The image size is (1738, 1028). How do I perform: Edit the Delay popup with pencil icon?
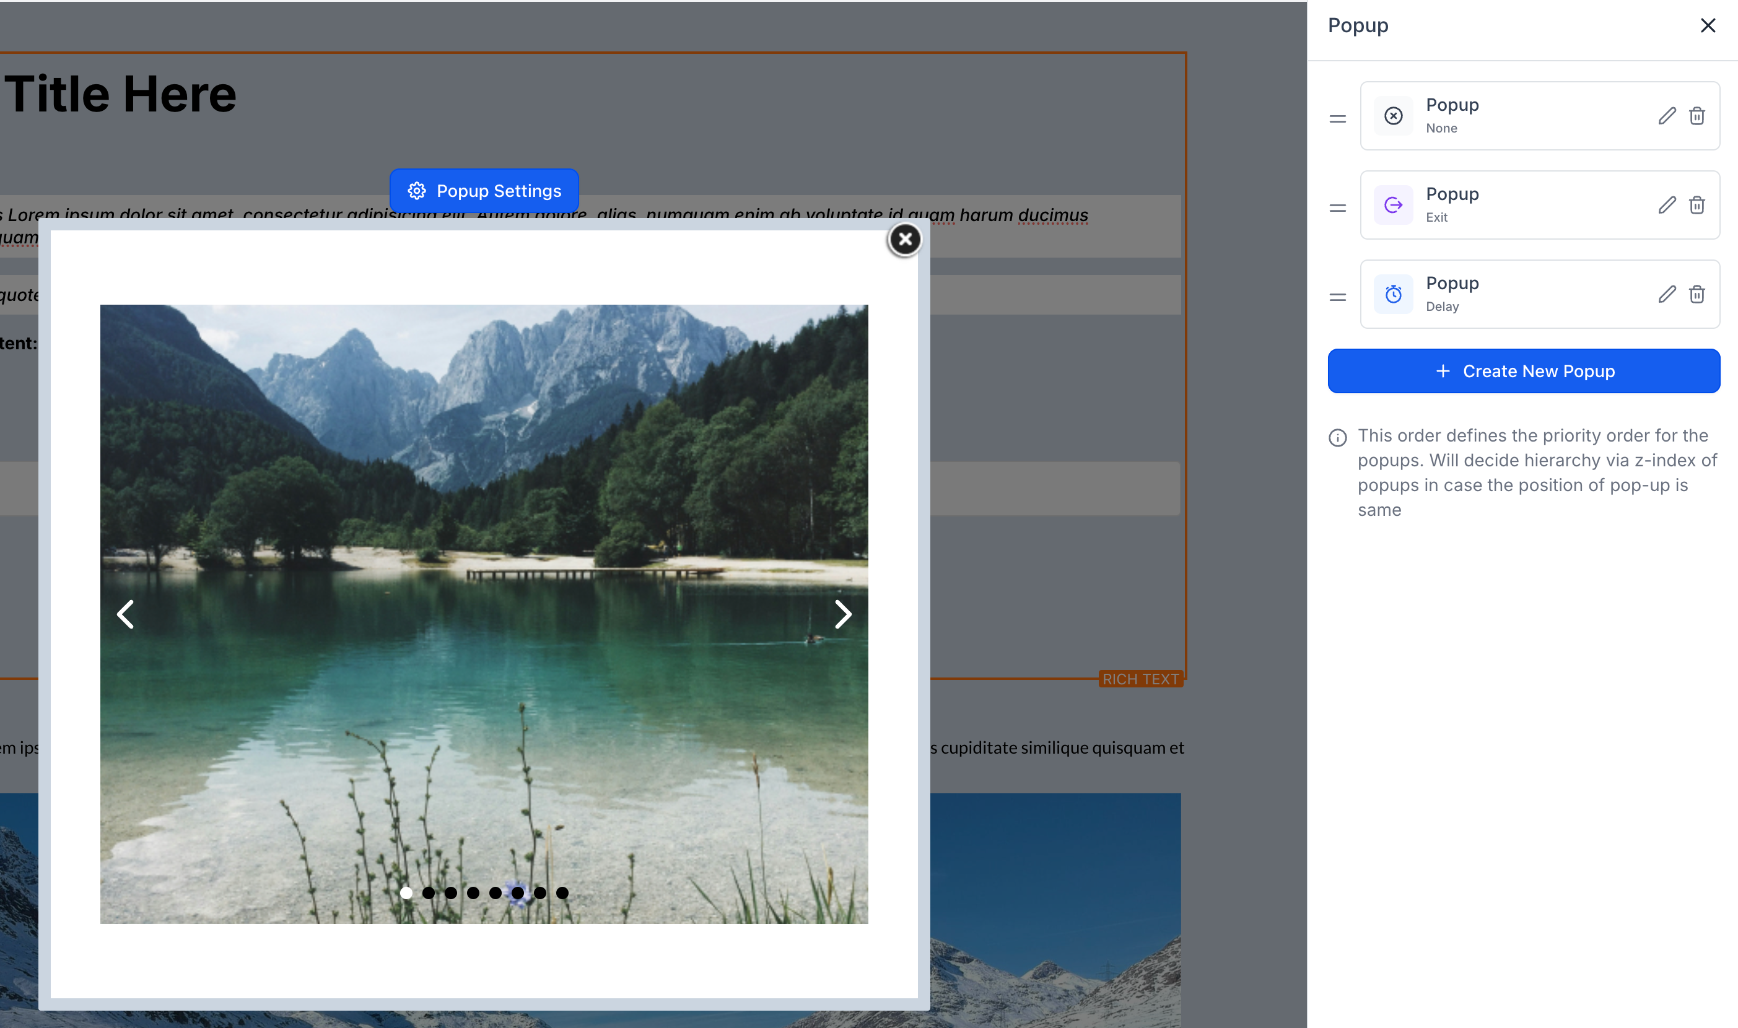pos(1667,294)
